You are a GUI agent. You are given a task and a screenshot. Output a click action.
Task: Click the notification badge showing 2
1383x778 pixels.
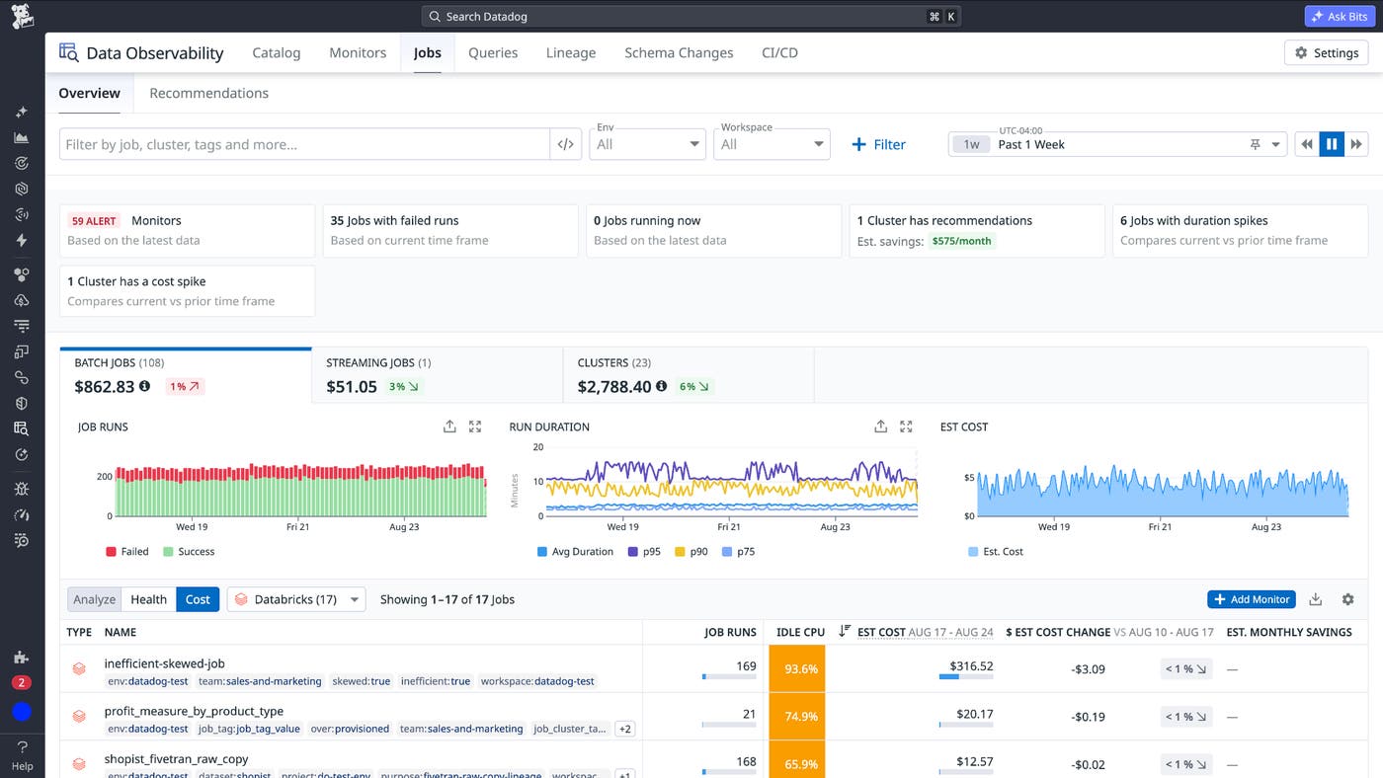tap(22, 682)
